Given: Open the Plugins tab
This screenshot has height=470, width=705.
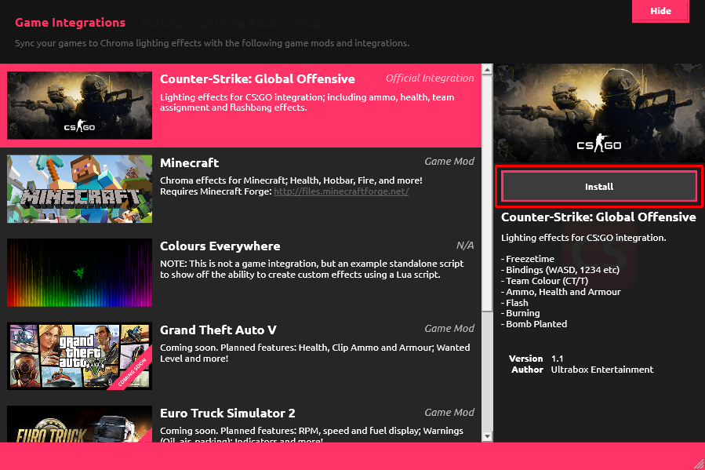Looking at the screenshot, I should 316,23.
